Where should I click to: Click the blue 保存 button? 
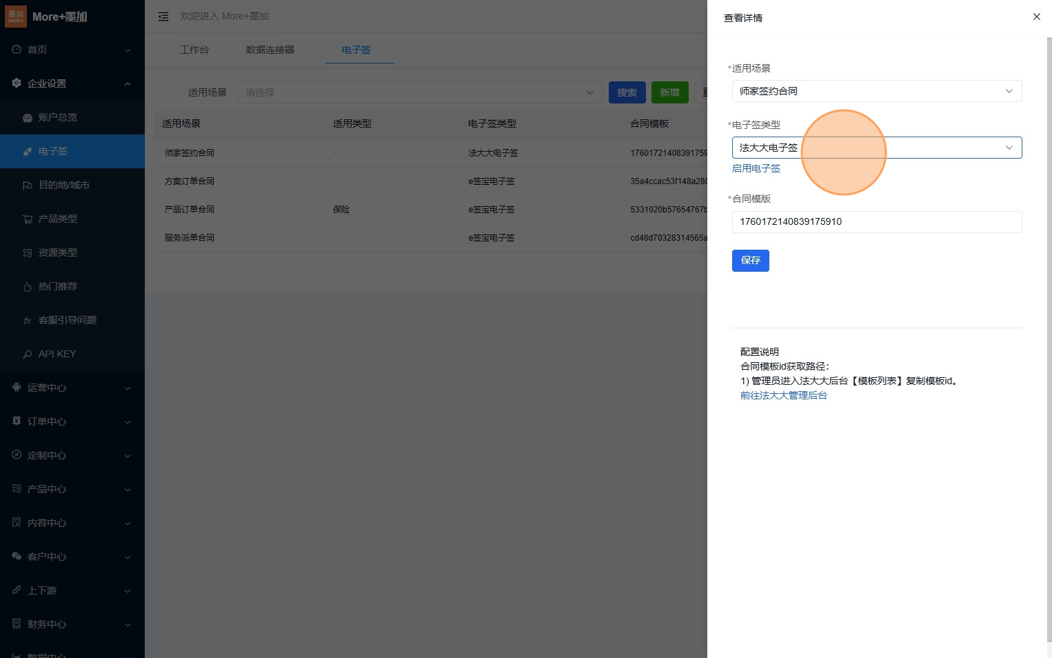[750, 261]
